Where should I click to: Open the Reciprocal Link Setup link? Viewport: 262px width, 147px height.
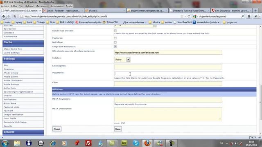pos(15,122)
